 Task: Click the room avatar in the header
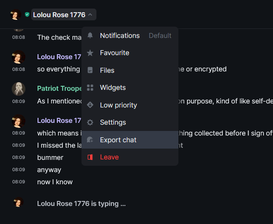click(x=16, y=15)
